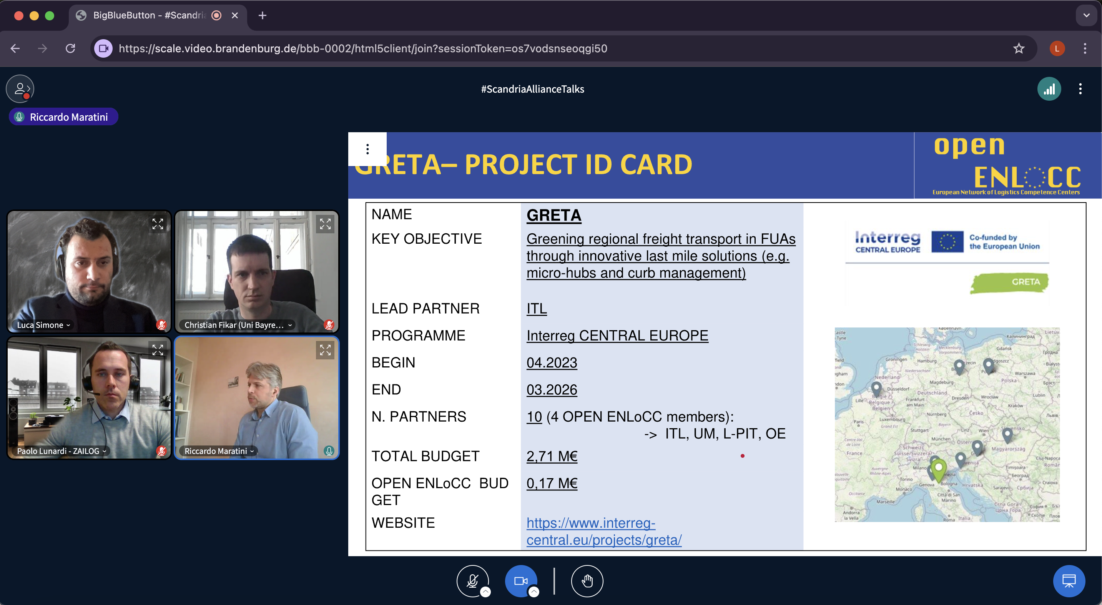Open webcam device options arrow
Screen dimensions: 1102x605
point(534,592)
